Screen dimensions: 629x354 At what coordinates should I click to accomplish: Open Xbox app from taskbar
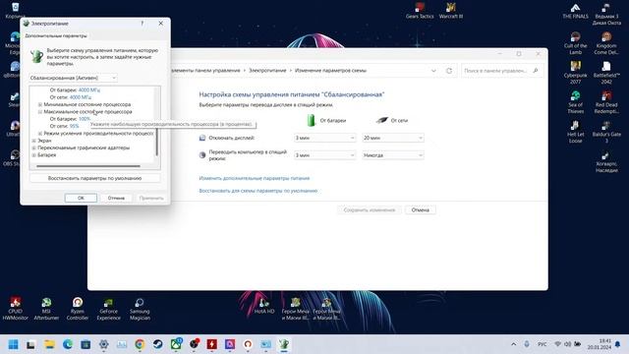click(176, 344)
